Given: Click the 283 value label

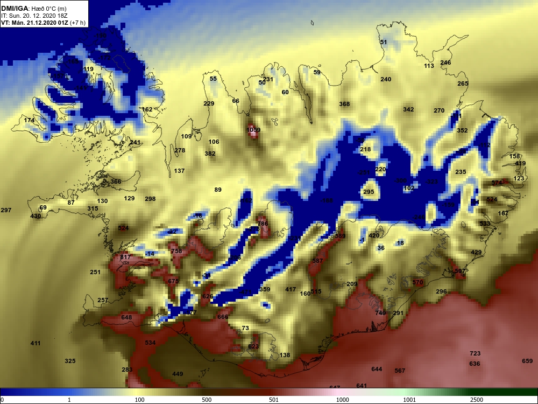Looking at the screenshot, I should [x=127, y=370].
